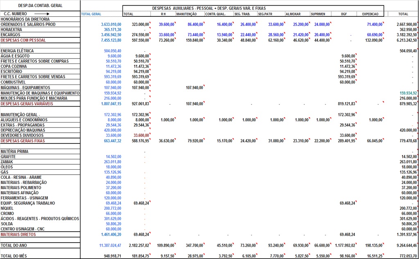The height and width of the screenshot is (259, 419).
Task: Click the red 'DESPESAS COM PESSOAL' subtotal label
Action: click(x=23, y=40)
